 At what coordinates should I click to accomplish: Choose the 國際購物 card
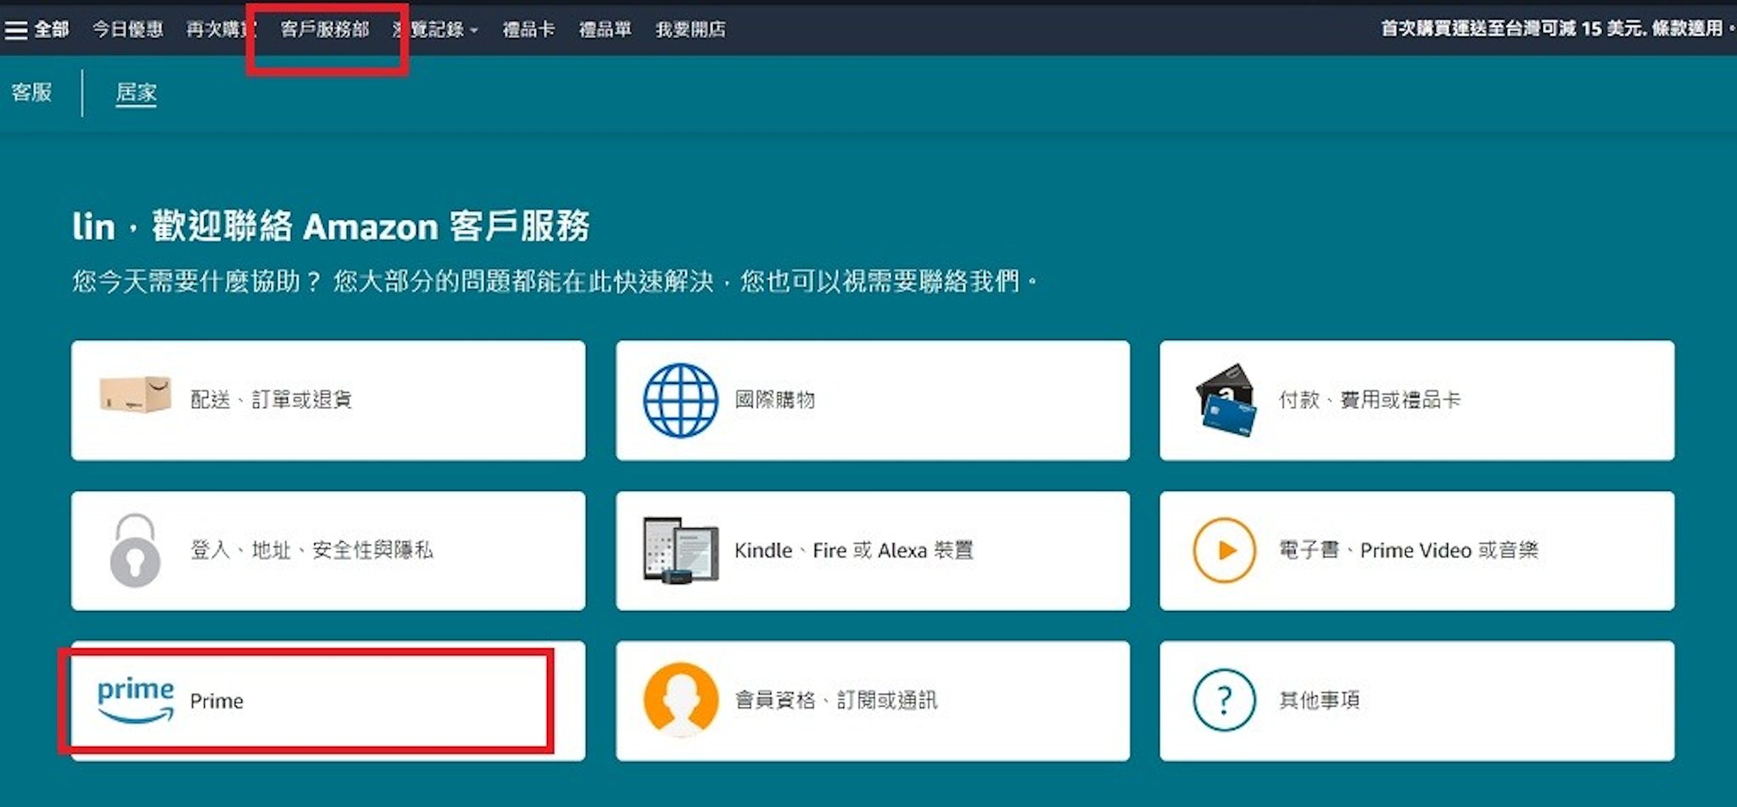(x=873, y=400)
